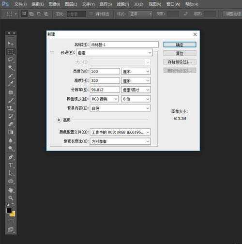This screenshot has height=244, width=242.
Task: Select the Lasso tool
Action: [x=11, y=60]
